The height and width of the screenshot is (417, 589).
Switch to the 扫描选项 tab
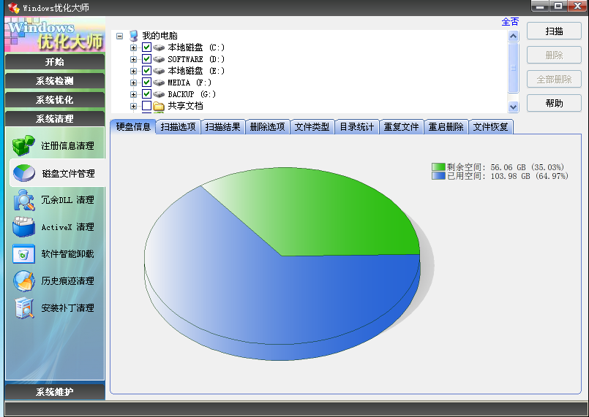pyautogui.click(x=178, y=127)
